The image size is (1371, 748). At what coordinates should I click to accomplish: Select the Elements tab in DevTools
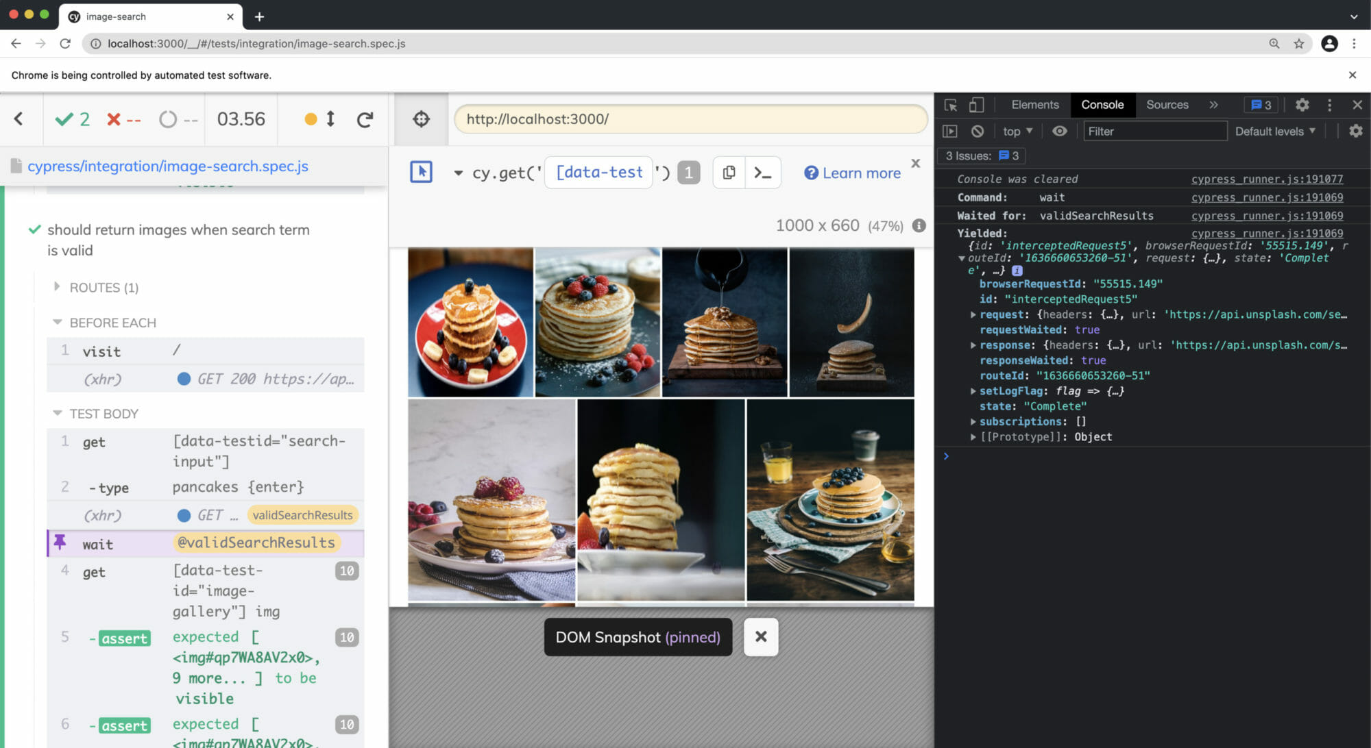click(x=1033, y=104)
